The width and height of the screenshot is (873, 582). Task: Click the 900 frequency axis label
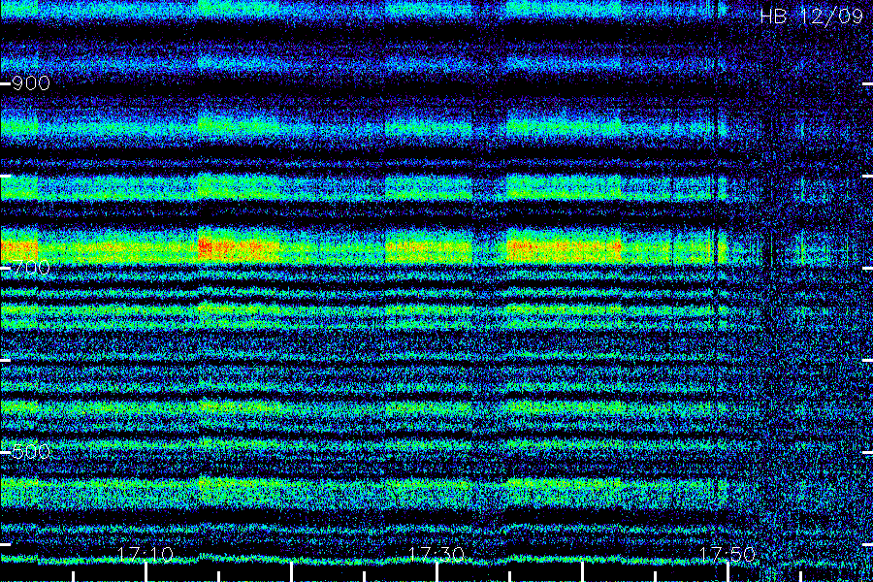click(31, 83)
